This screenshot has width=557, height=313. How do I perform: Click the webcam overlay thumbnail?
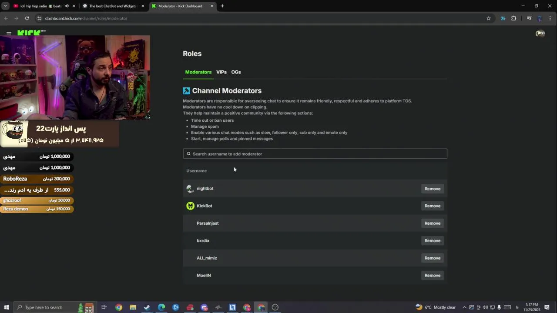pyautogui.click(x=75, y=77)
